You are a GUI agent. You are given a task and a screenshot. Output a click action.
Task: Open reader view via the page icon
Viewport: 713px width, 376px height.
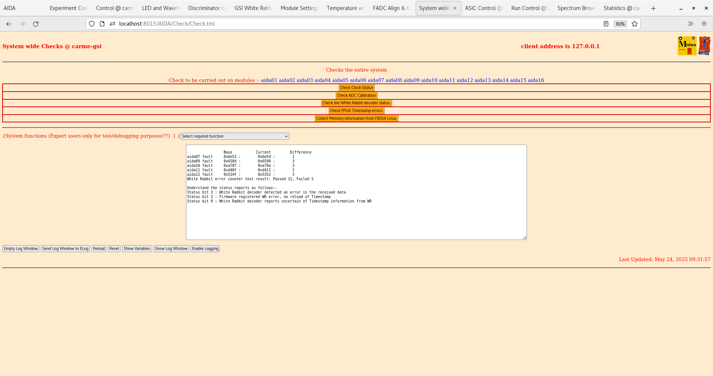[x=606, y=23]
